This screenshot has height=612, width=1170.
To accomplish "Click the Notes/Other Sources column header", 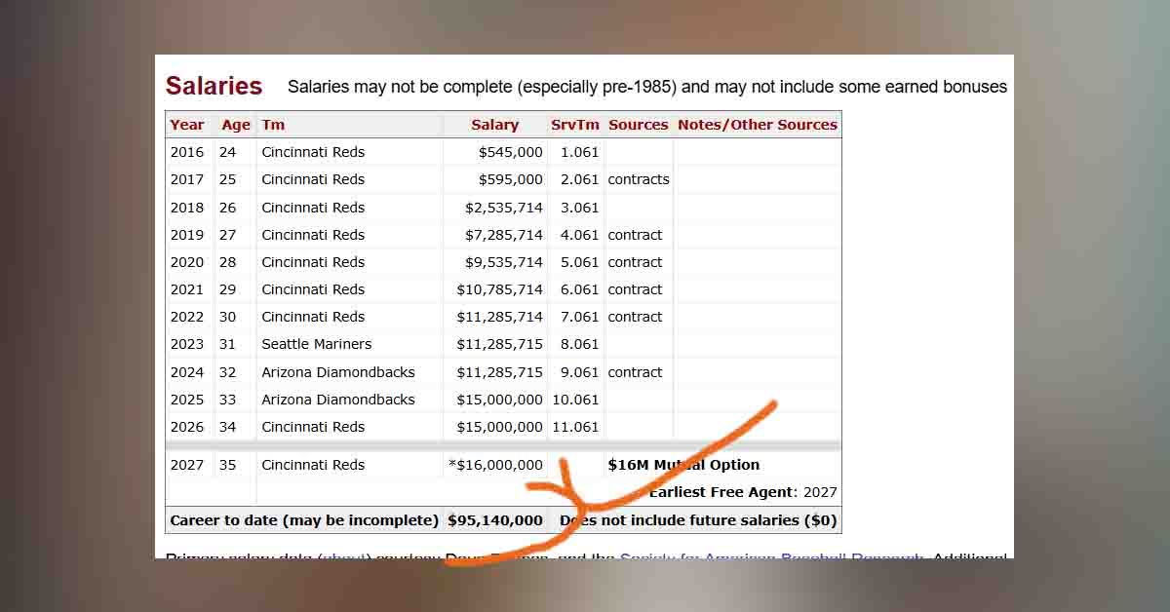I will coord(758,125).
